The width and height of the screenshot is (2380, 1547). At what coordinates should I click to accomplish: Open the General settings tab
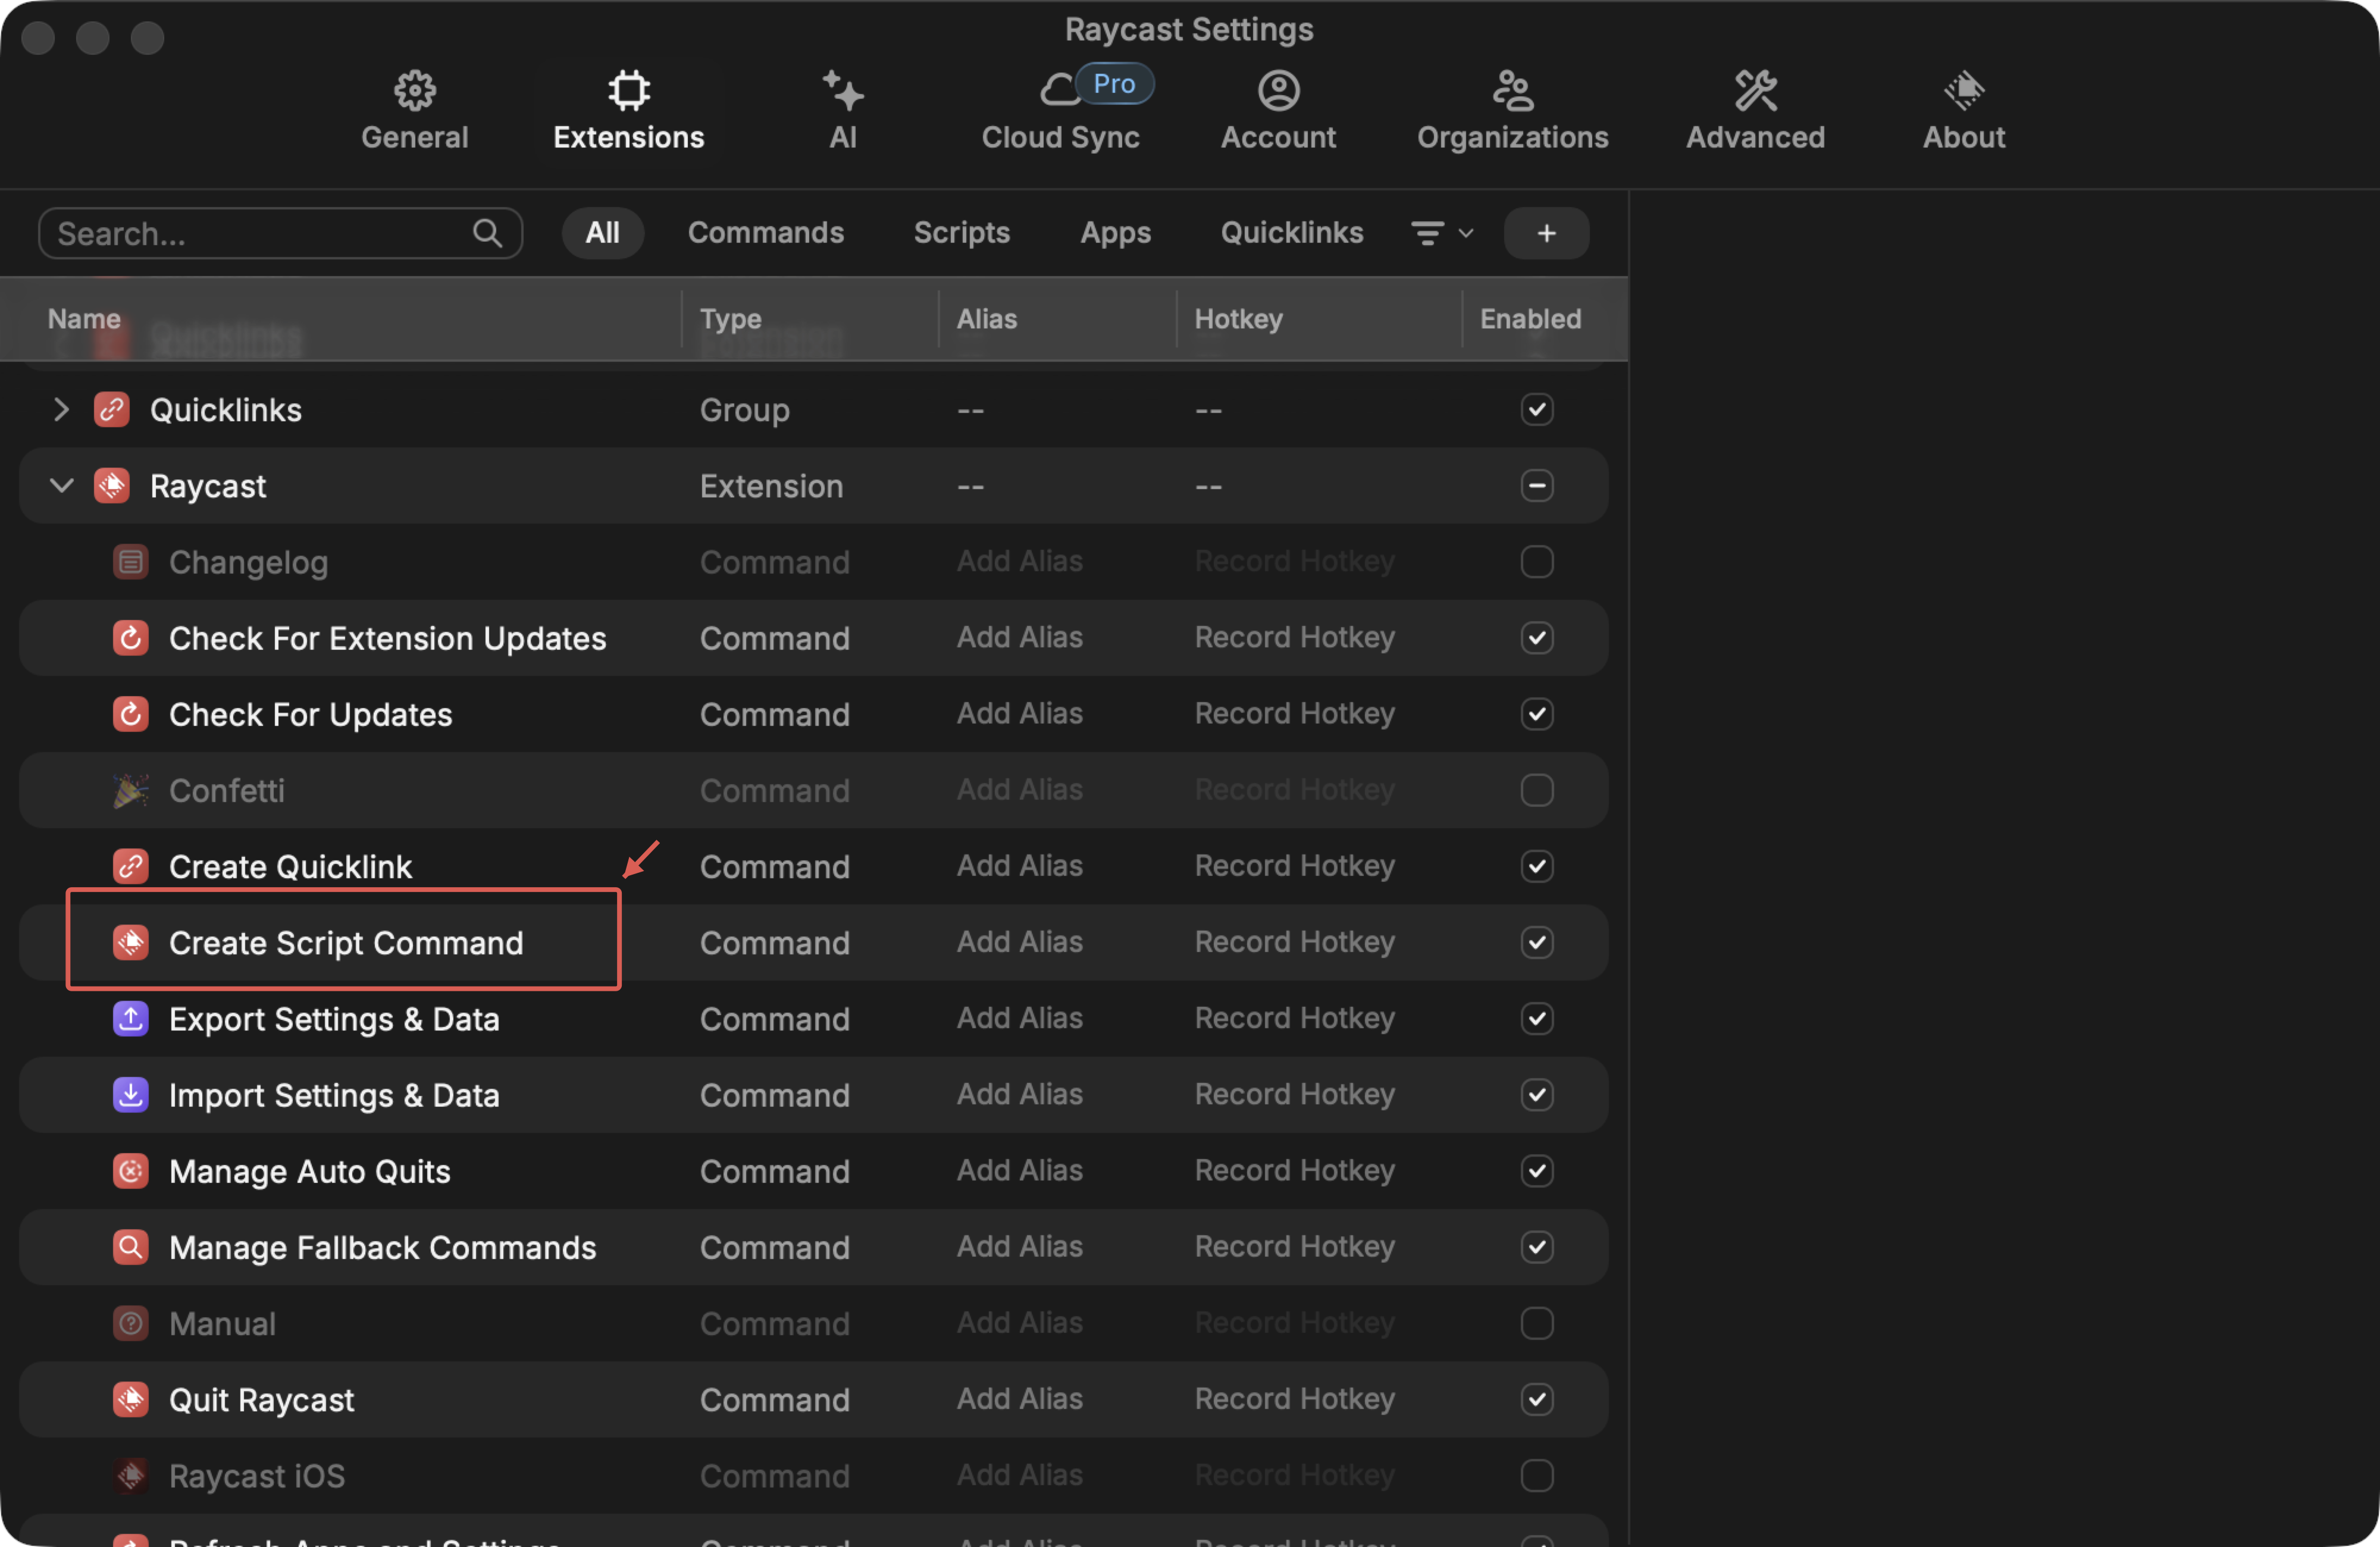tap(414, 111)
